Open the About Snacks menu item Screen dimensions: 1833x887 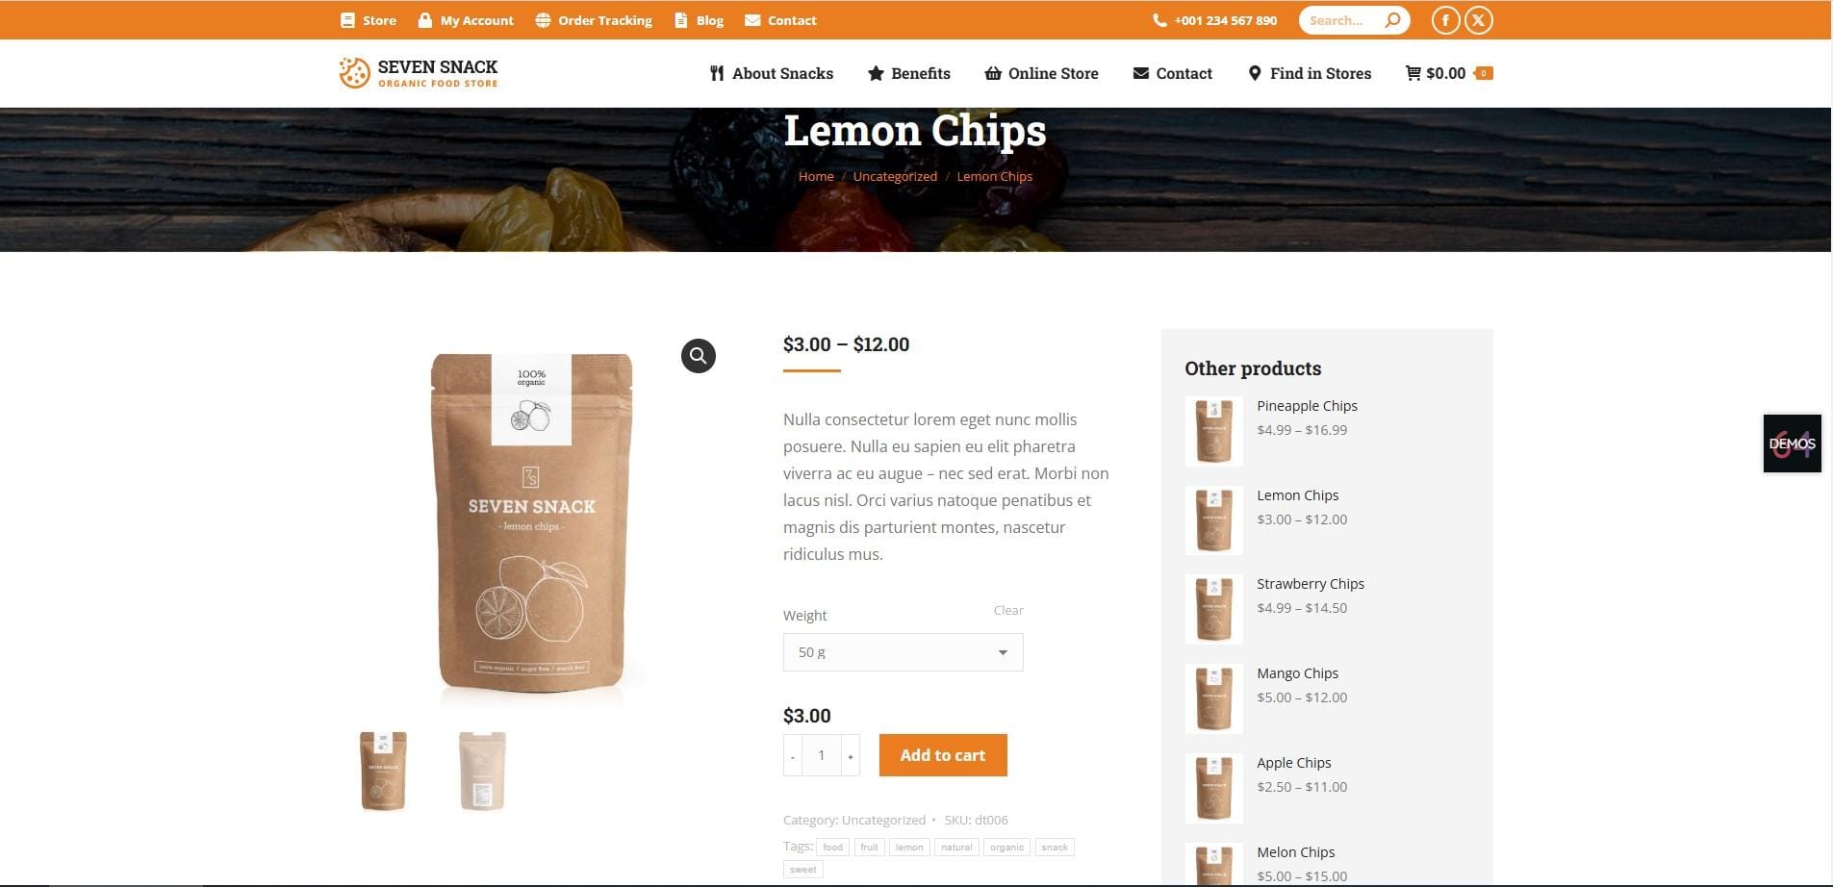pyautogui.click(x=772, y=73)
